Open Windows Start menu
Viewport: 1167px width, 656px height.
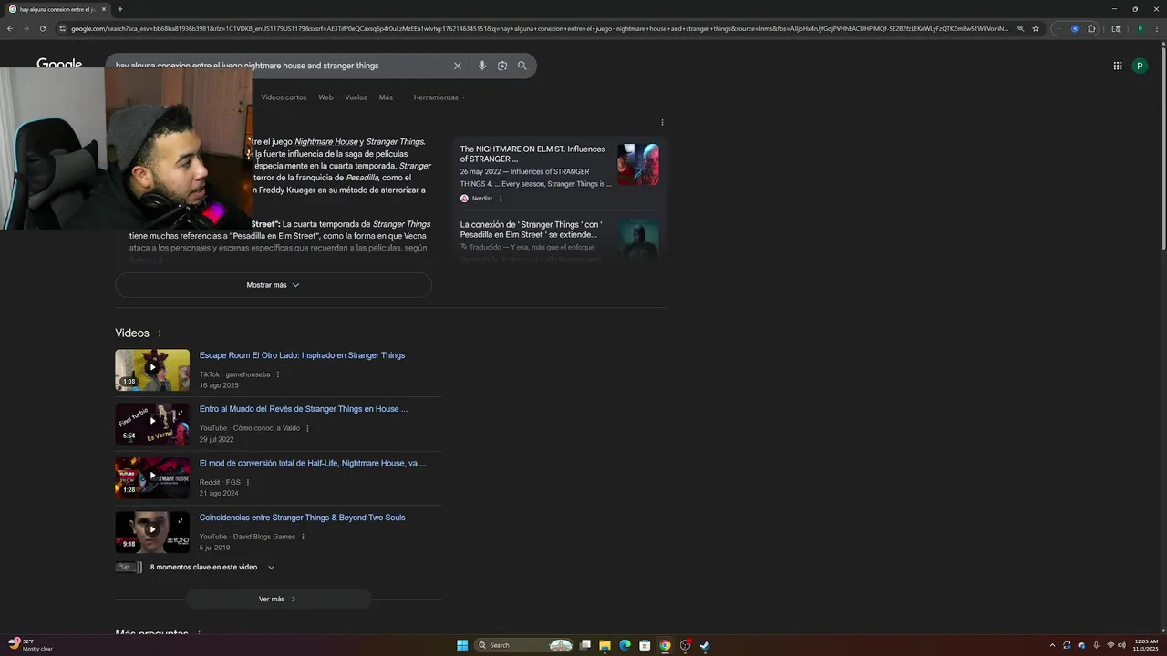click(462, 645)
